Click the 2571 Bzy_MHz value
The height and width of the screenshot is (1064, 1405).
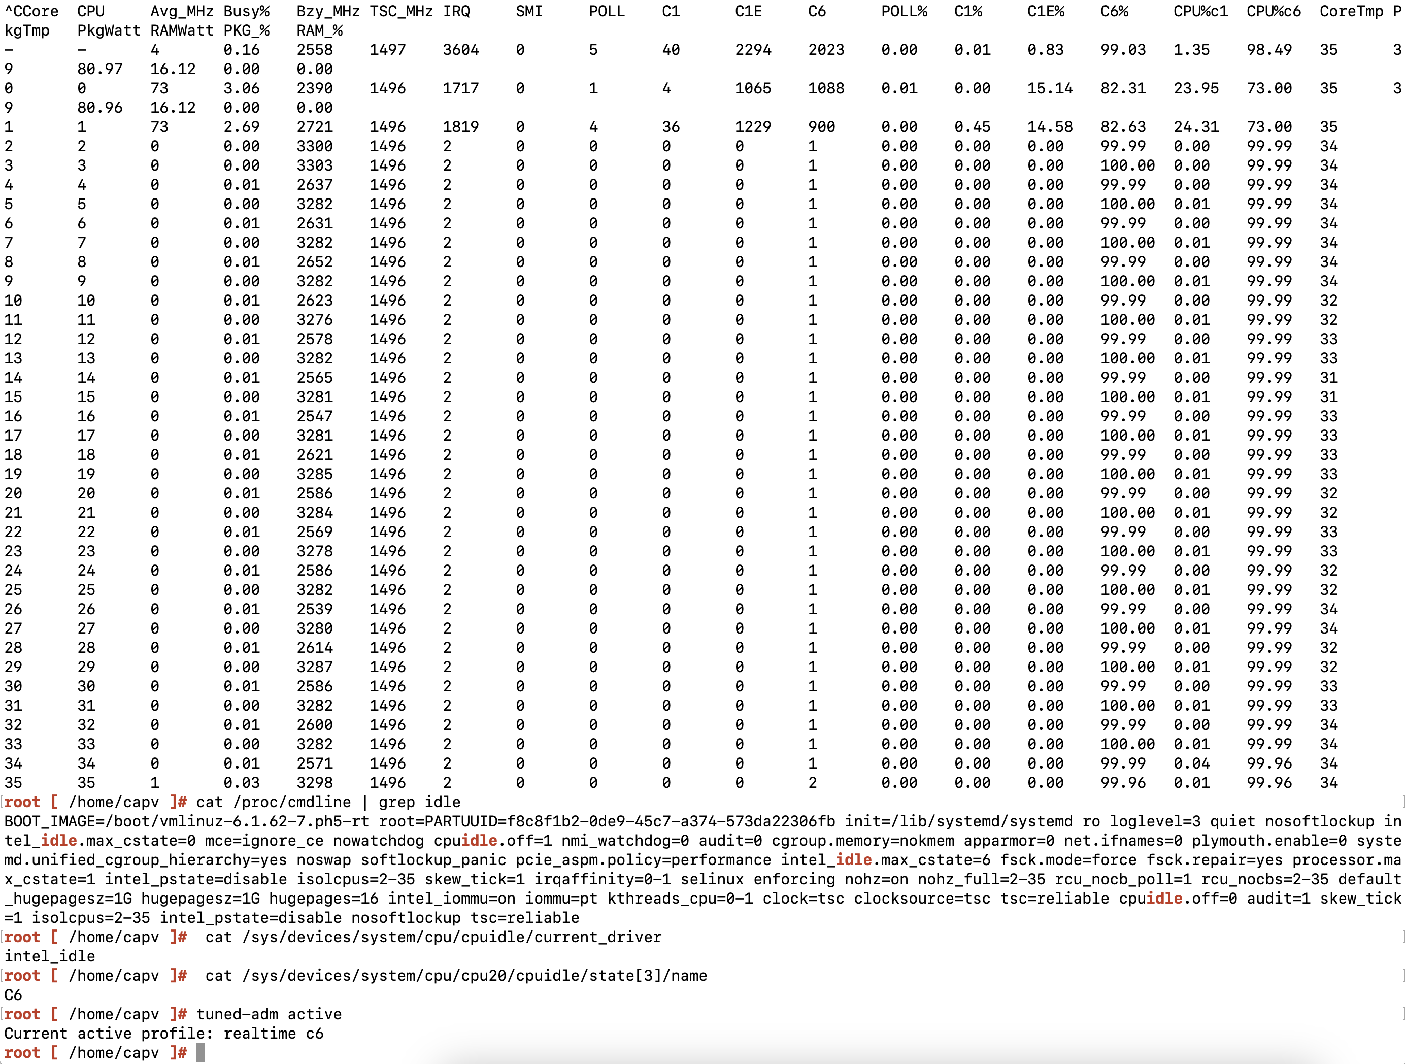coord(314,763)
